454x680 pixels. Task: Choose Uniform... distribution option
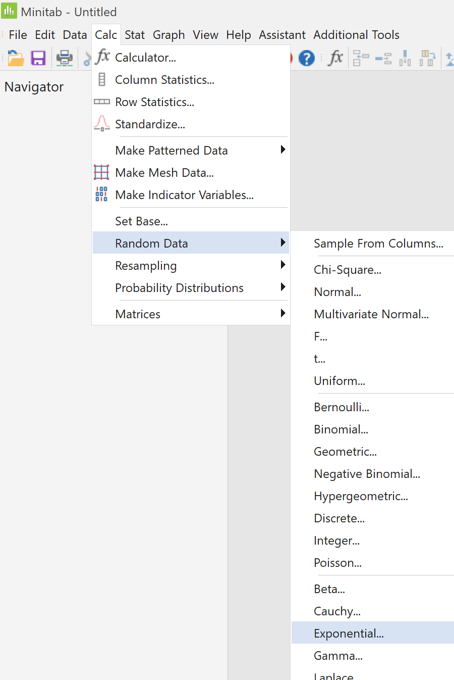(373, 381)
